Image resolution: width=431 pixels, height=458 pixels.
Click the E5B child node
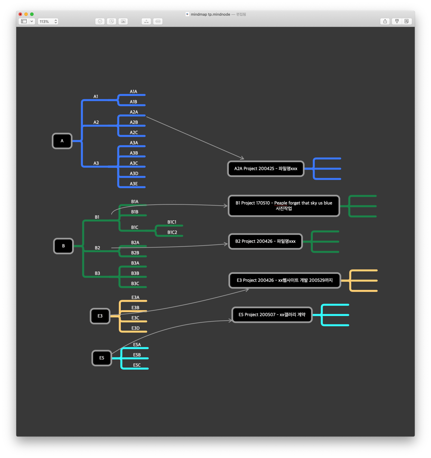137,355
